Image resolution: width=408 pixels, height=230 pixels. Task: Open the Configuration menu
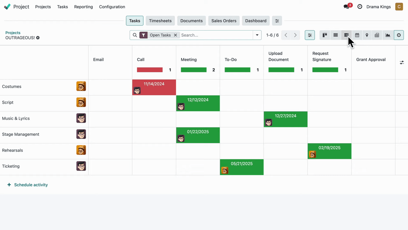[112, 7]
